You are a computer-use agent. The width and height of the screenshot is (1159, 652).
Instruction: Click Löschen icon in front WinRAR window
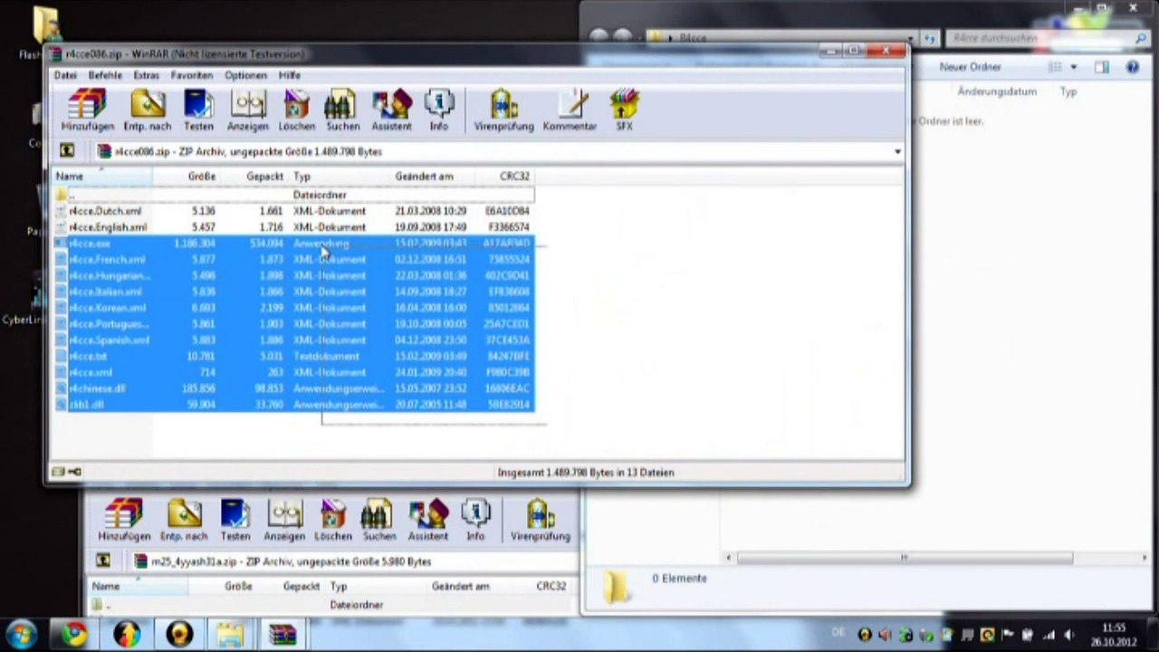pyautogui.click(x=296, y=110)
